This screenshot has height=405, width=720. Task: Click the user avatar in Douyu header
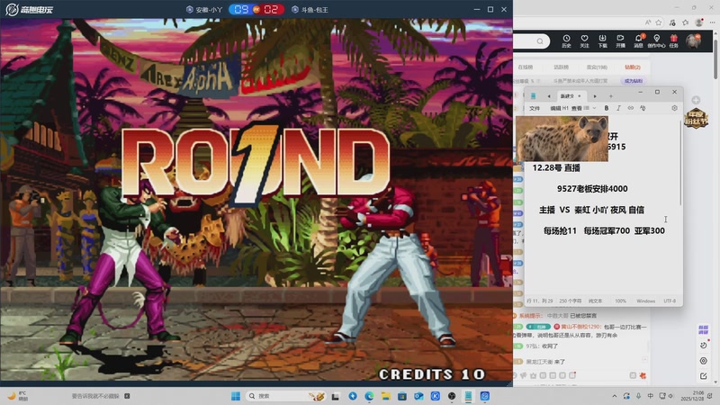(693, 40)
